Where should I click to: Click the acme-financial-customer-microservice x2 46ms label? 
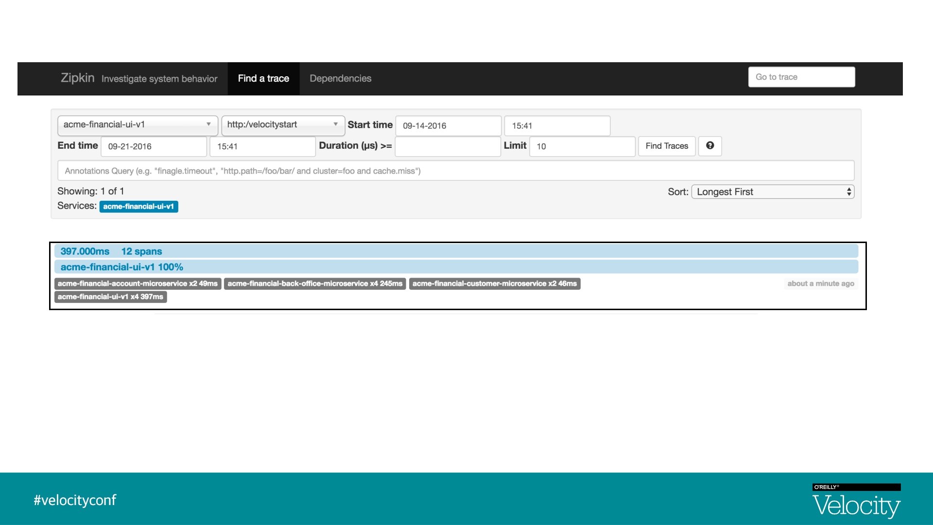click(x=494, y=284)
